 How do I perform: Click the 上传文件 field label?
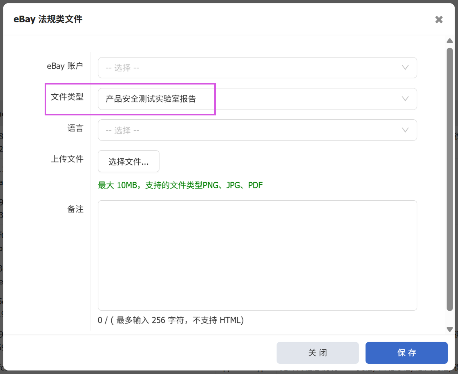[x=67, y=159]
